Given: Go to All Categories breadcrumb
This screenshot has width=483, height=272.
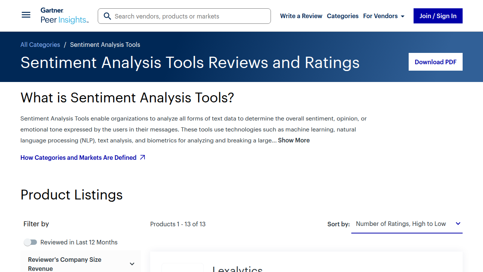Looking at the screenshot, I should 40,45.
